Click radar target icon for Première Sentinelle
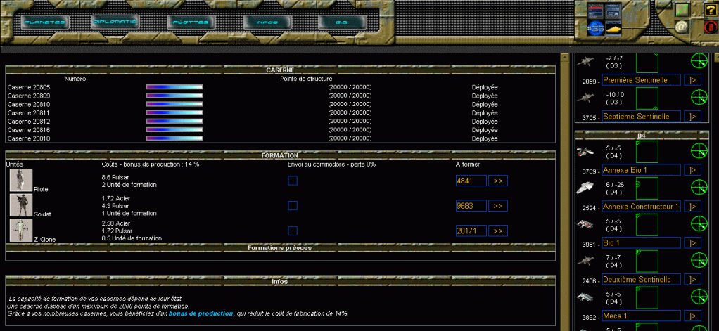 click(699, 60)
